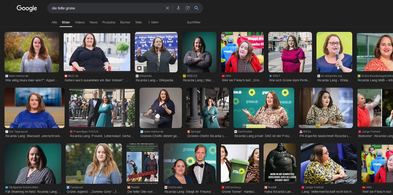The width and height of the screenshot is (393, 195).
Task: Click the Facebook source favicon
Action: coord(68,187)
